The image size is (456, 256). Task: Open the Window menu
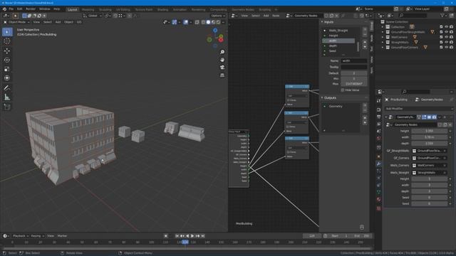click(44, 9)
